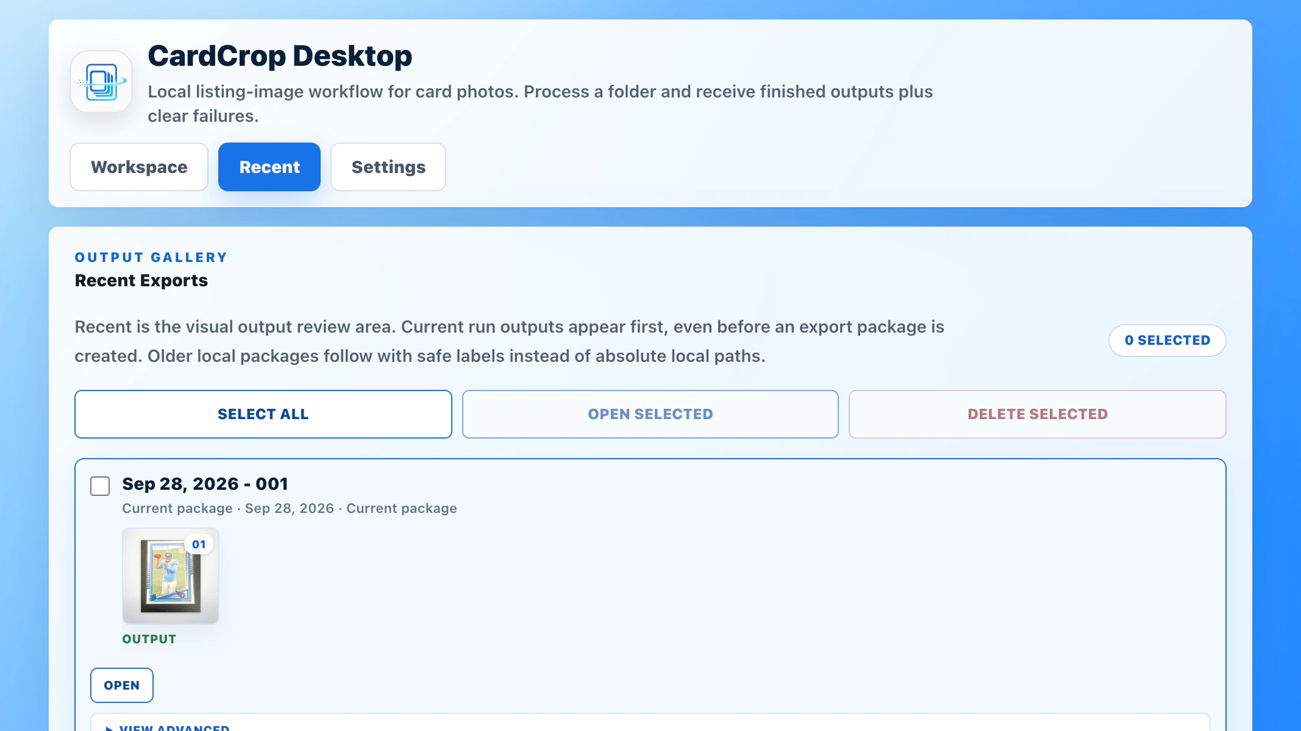
Task: Switch to the Workspace tab
Action: [139, 167]
